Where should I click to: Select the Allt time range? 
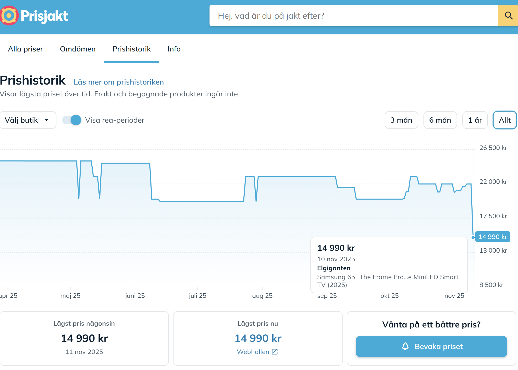(x=505, y=120)
